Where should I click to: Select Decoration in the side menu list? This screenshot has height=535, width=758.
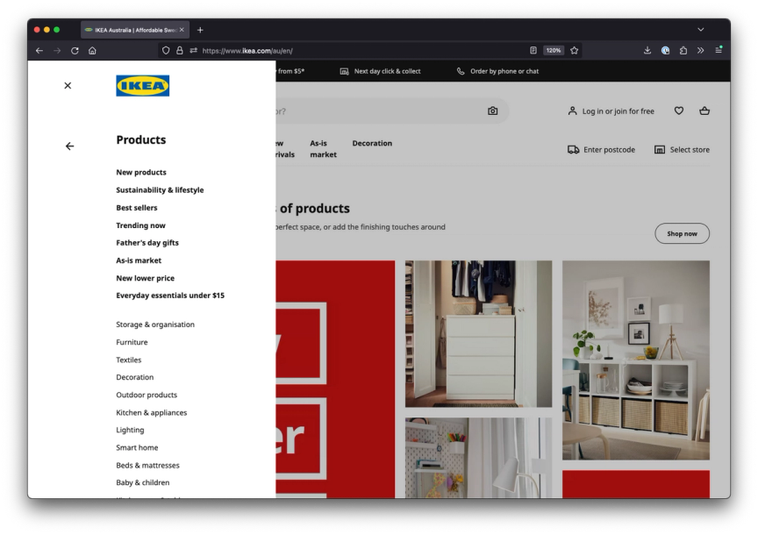(x=135, y=377)
